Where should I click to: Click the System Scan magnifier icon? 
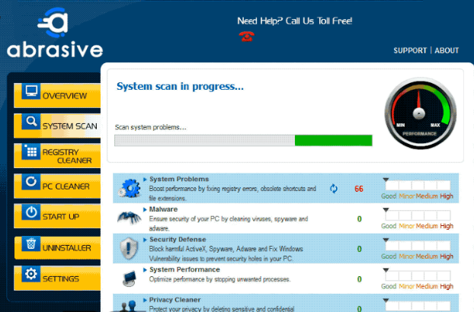pos(31,121)
